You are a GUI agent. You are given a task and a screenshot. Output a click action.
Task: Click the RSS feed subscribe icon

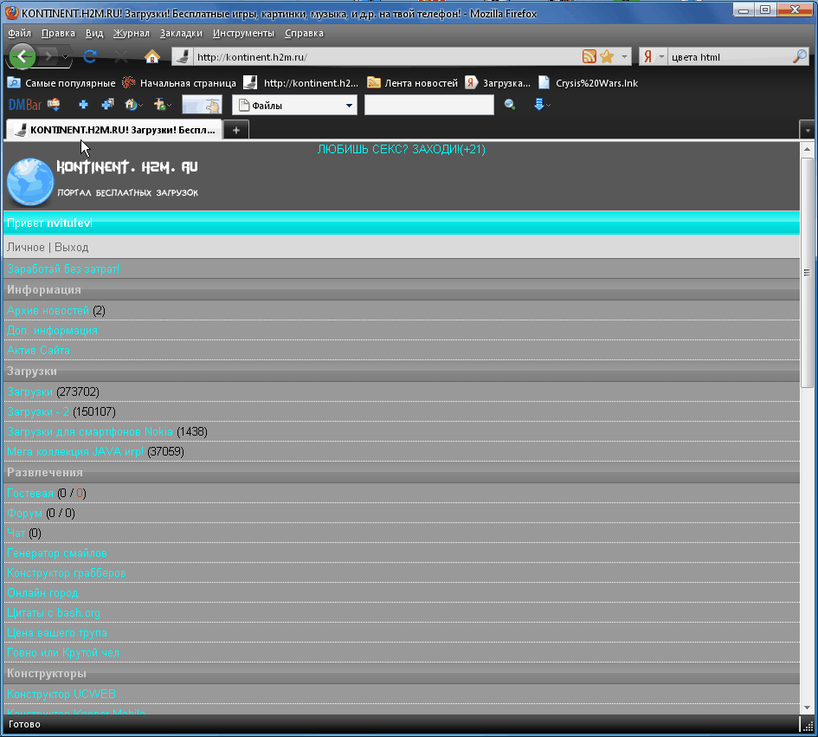click(x=589, y=57)
